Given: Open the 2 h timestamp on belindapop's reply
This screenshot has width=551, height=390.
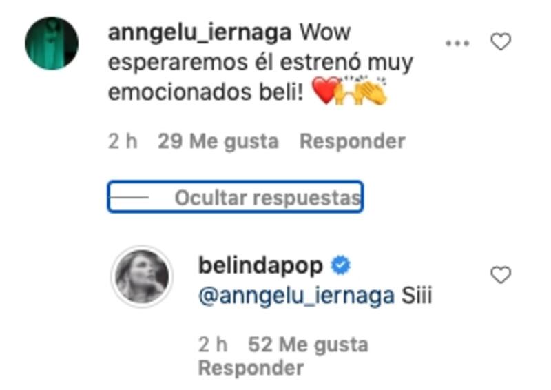Looking at the screenshot, I should (x=213, y=345).
